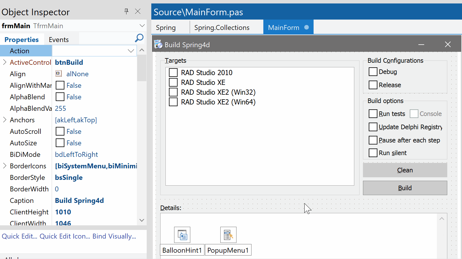
Task: Select the MainForm editor tab
Action: [288, 27]
